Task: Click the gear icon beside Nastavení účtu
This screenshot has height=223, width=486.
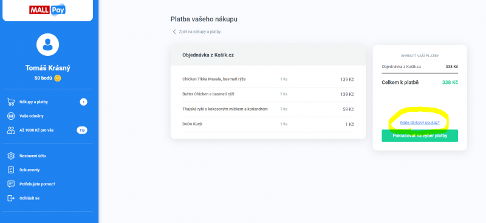Action: (x=11, y=156)
